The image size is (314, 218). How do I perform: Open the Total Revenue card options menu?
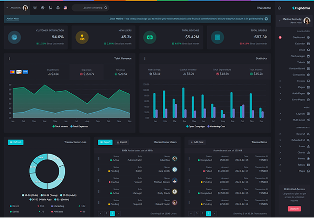coord(9,59)
